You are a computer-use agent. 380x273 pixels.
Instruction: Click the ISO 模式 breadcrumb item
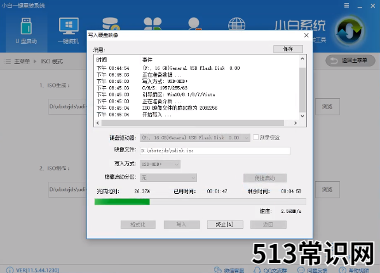point(52,61)
